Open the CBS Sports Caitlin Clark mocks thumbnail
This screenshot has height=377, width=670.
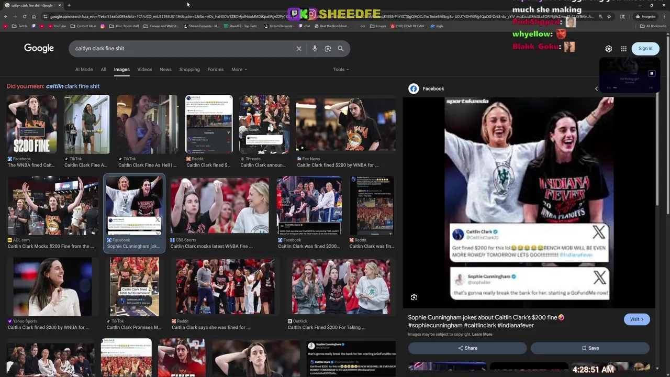pyautogui.click(x=219, y=205)
